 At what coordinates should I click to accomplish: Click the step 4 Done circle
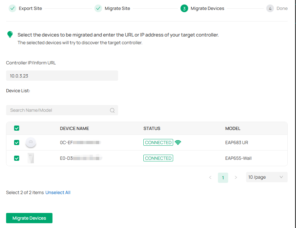(270, 8)
